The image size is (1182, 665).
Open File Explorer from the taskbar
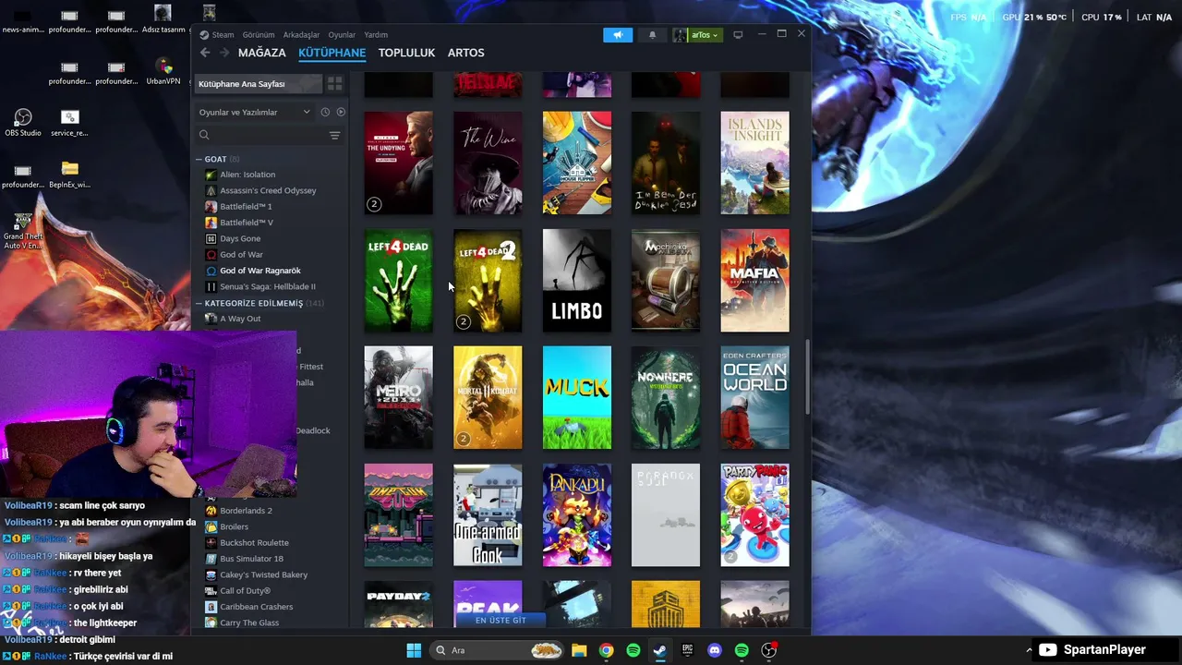click(579, 650)
